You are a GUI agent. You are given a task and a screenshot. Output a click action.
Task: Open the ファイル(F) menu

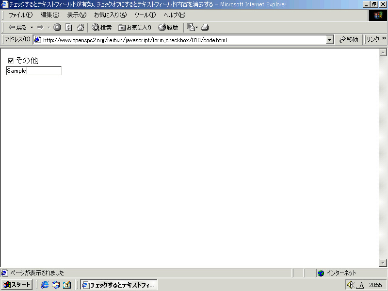click(20, 15)
